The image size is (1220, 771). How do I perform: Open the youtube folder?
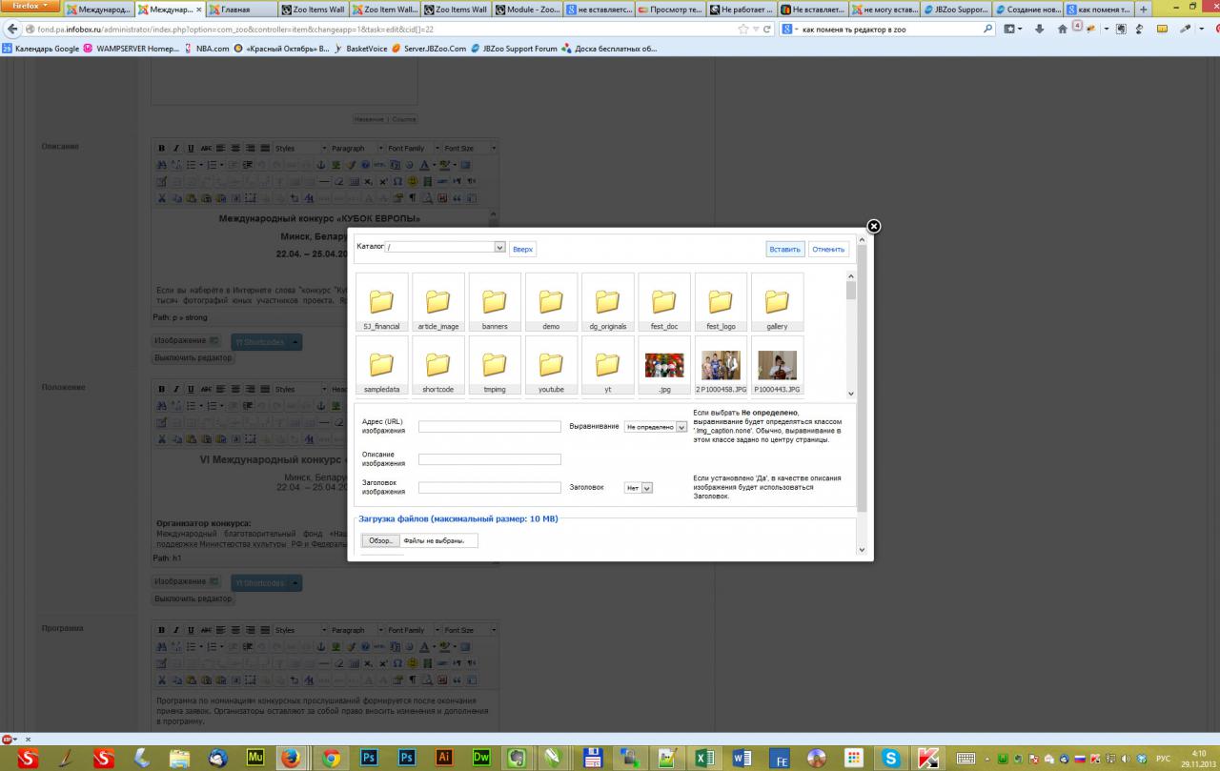point(551,365)
